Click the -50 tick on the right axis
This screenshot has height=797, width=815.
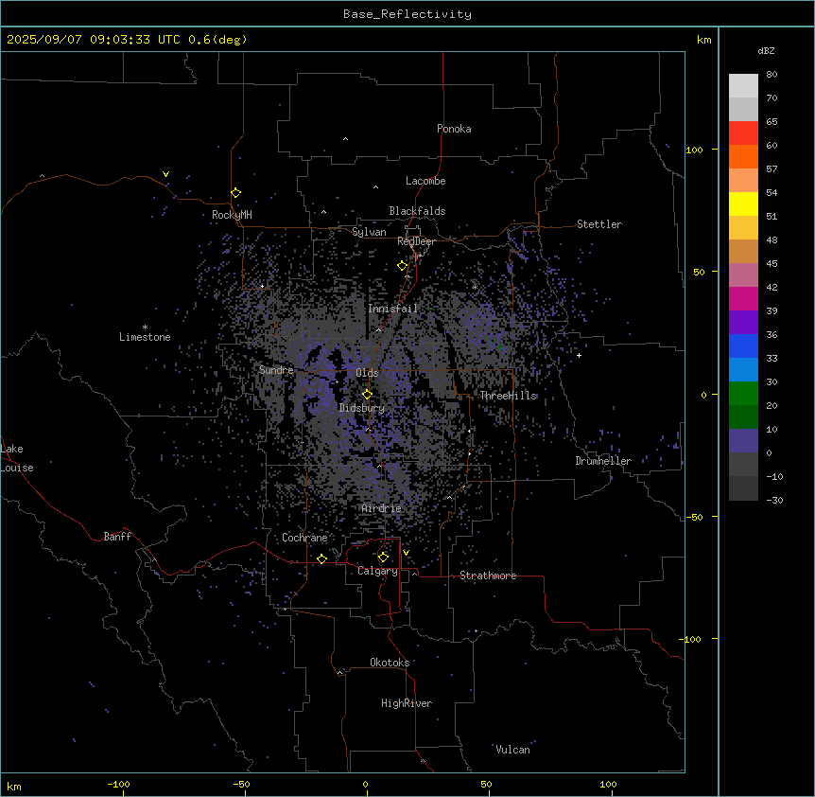tap(694, 517)
